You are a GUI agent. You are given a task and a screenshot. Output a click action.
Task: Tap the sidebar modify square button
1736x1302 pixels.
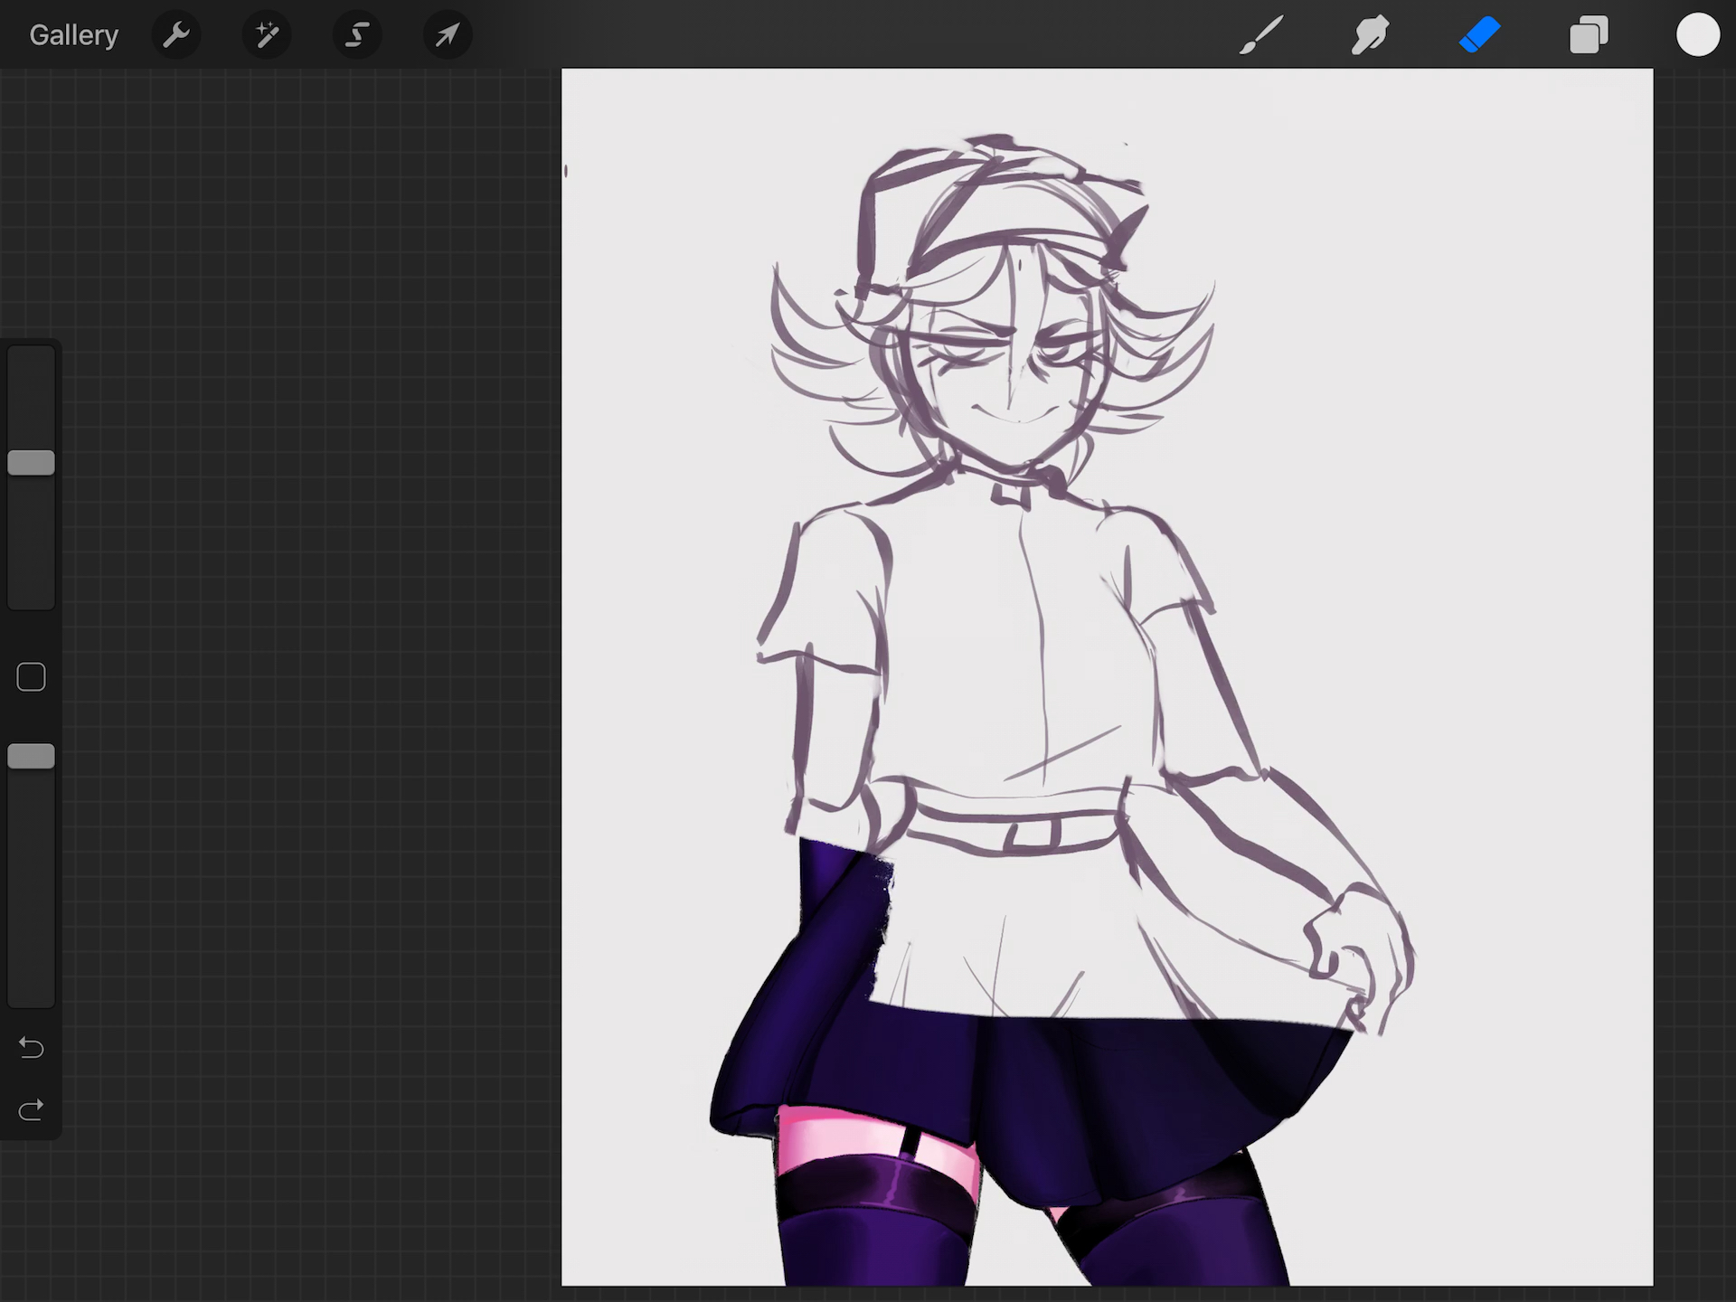point(32,677)
